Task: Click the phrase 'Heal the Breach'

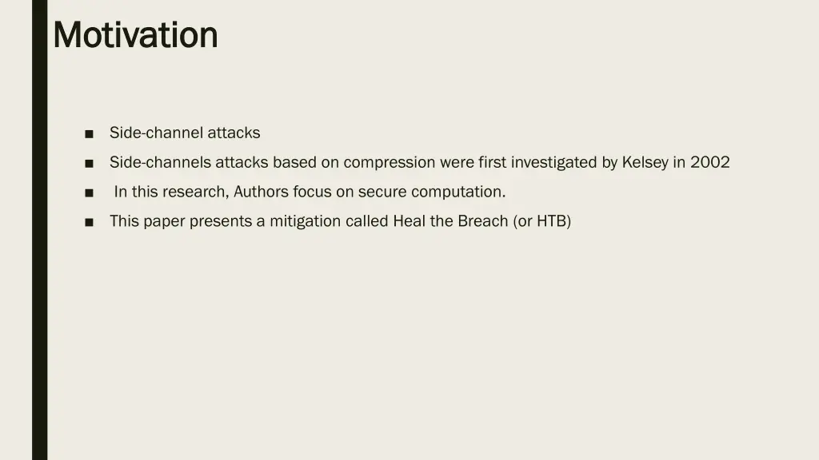Action: pos(451,221)
